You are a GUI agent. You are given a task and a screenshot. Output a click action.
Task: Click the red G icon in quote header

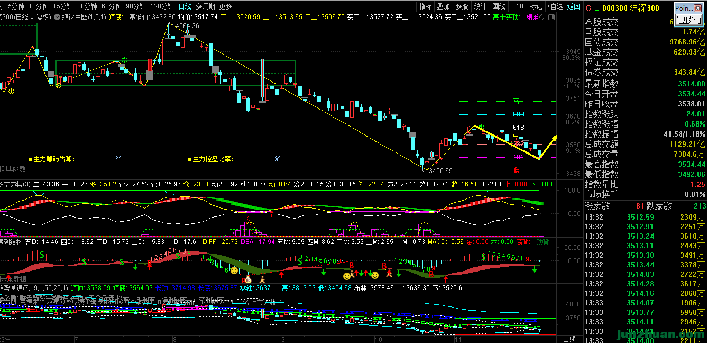click(x=589, y=8)
